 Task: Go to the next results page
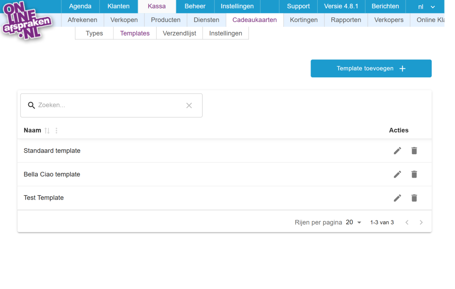click(x=421, y=222)
